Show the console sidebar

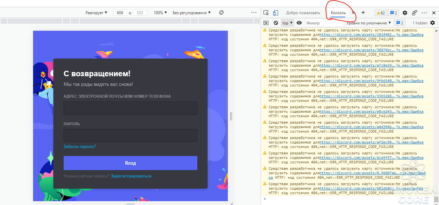pos(266,23)
